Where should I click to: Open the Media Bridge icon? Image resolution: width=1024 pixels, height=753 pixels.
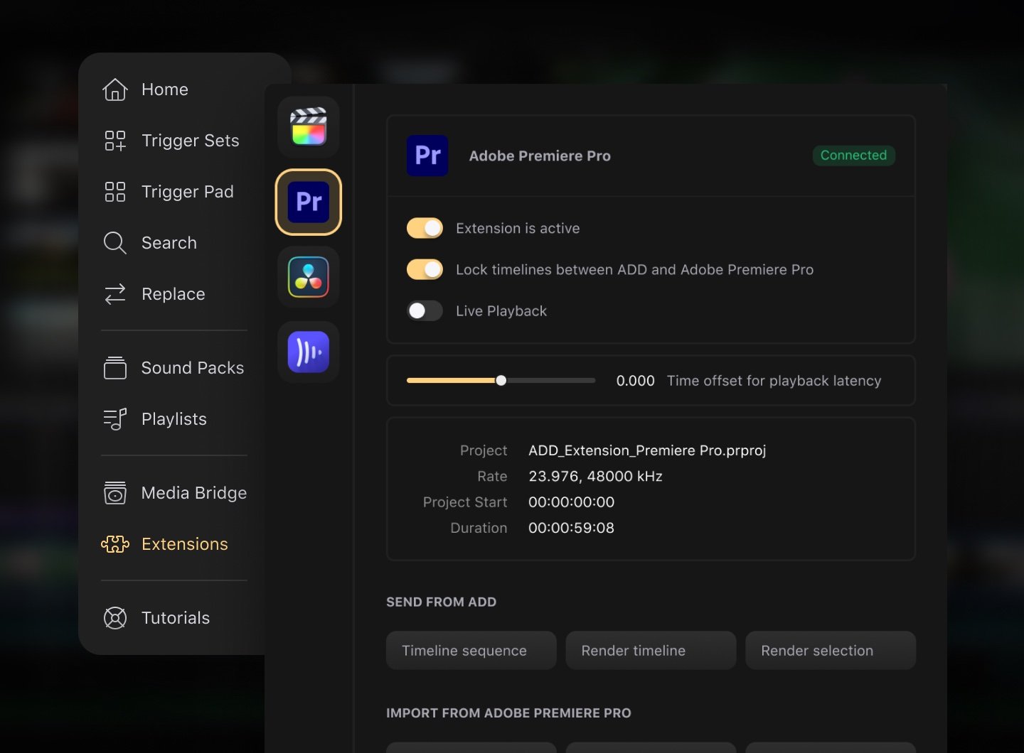[115, 493]
